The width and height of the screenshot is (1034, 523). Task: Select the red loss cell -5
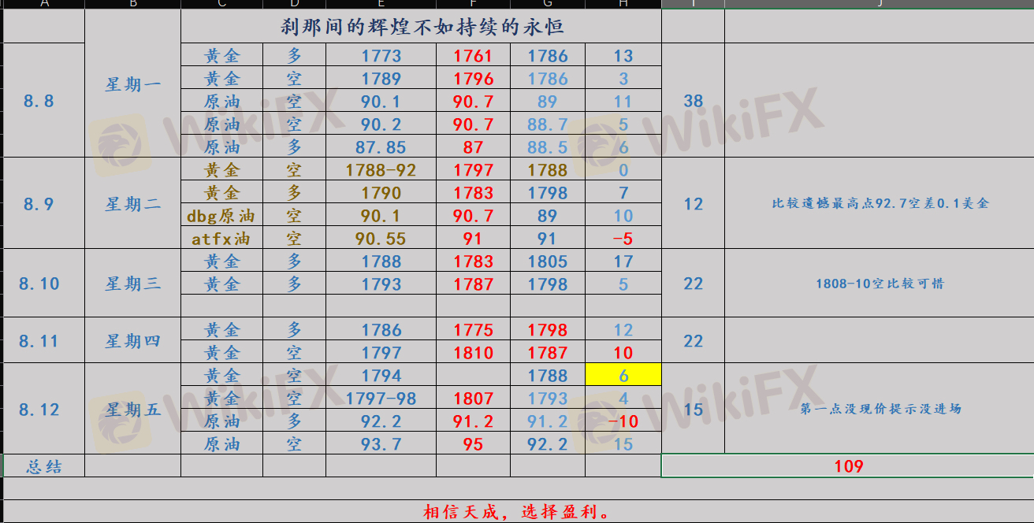click(623, 239)
